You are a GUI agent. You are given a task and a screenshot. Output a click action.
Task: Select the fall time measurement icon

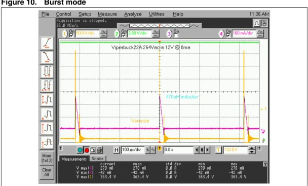(x=47, y=57)
